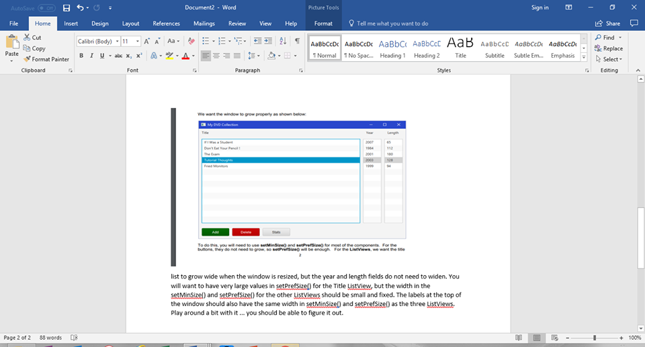645x347 pixels.
Task: Increase font size with Grow Font
Action: click(x=147, y=41)
